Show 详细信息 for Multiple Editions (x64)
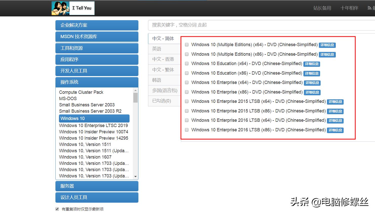The width and height of the screenshot is (375, 213). point(327,45)
